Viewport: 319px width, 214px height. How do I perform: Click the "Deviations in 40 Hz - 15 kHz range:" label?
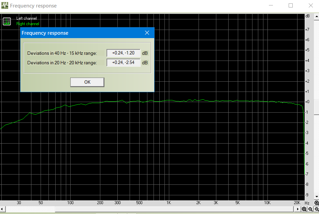click(x=62, y=53)
